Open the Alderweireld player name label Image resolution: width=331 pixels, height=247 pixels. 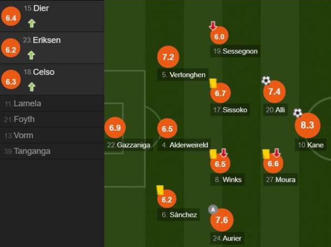point(184,145)
